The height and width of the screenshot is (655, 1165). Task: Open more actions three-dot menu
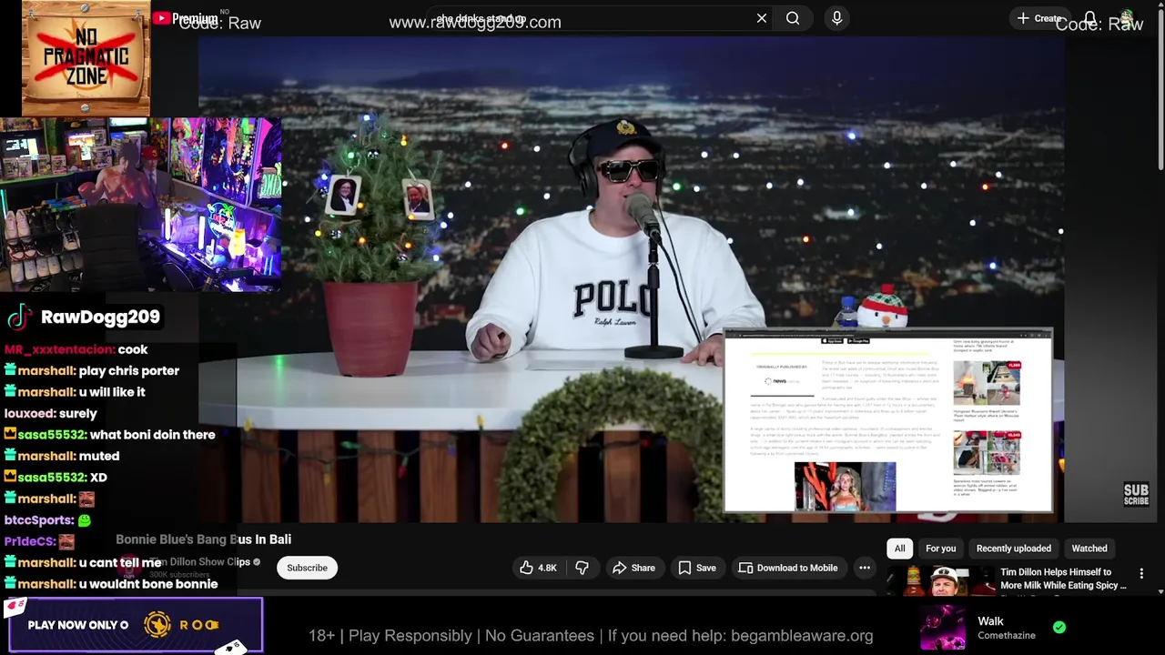[865, 568]
